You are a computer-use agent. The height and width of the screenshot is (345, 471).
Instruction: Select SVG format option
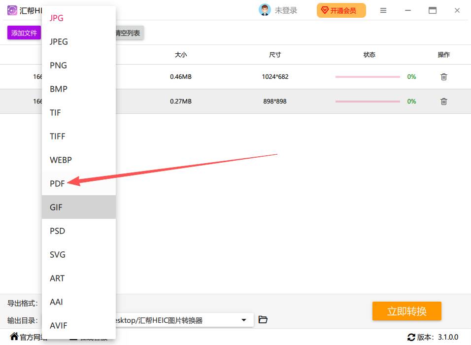pos(79,254)
